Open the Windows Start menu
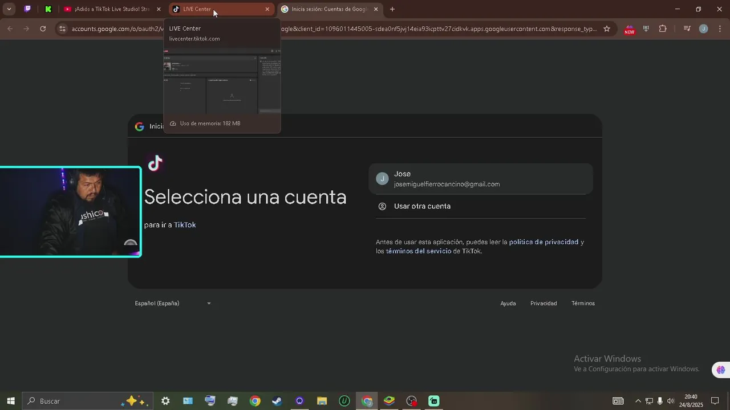Screen dimensions: 730x410 coord(10,401)
